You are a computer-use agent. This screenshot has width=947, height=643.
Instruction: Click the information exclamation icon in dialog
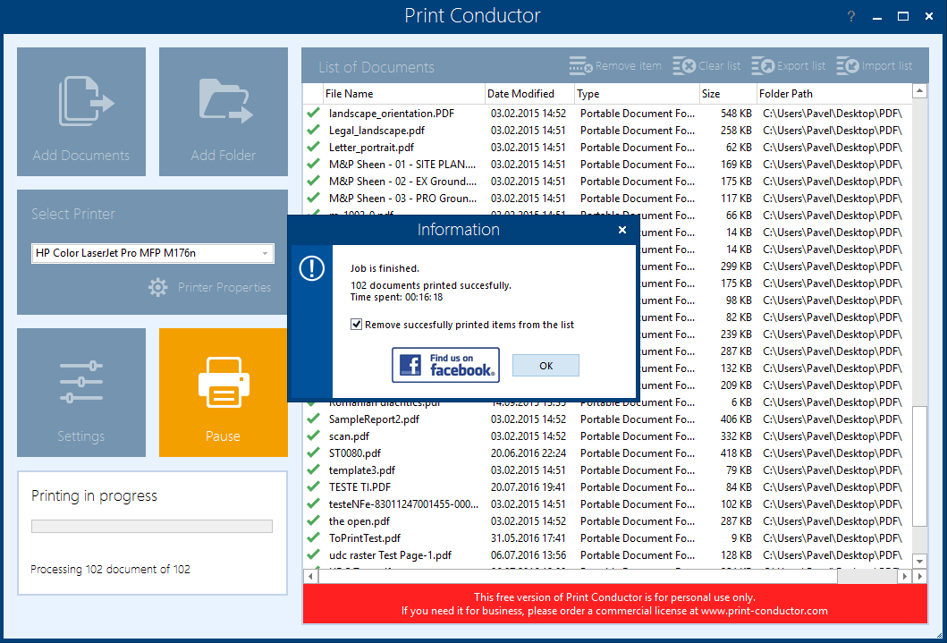click(311, 268)
